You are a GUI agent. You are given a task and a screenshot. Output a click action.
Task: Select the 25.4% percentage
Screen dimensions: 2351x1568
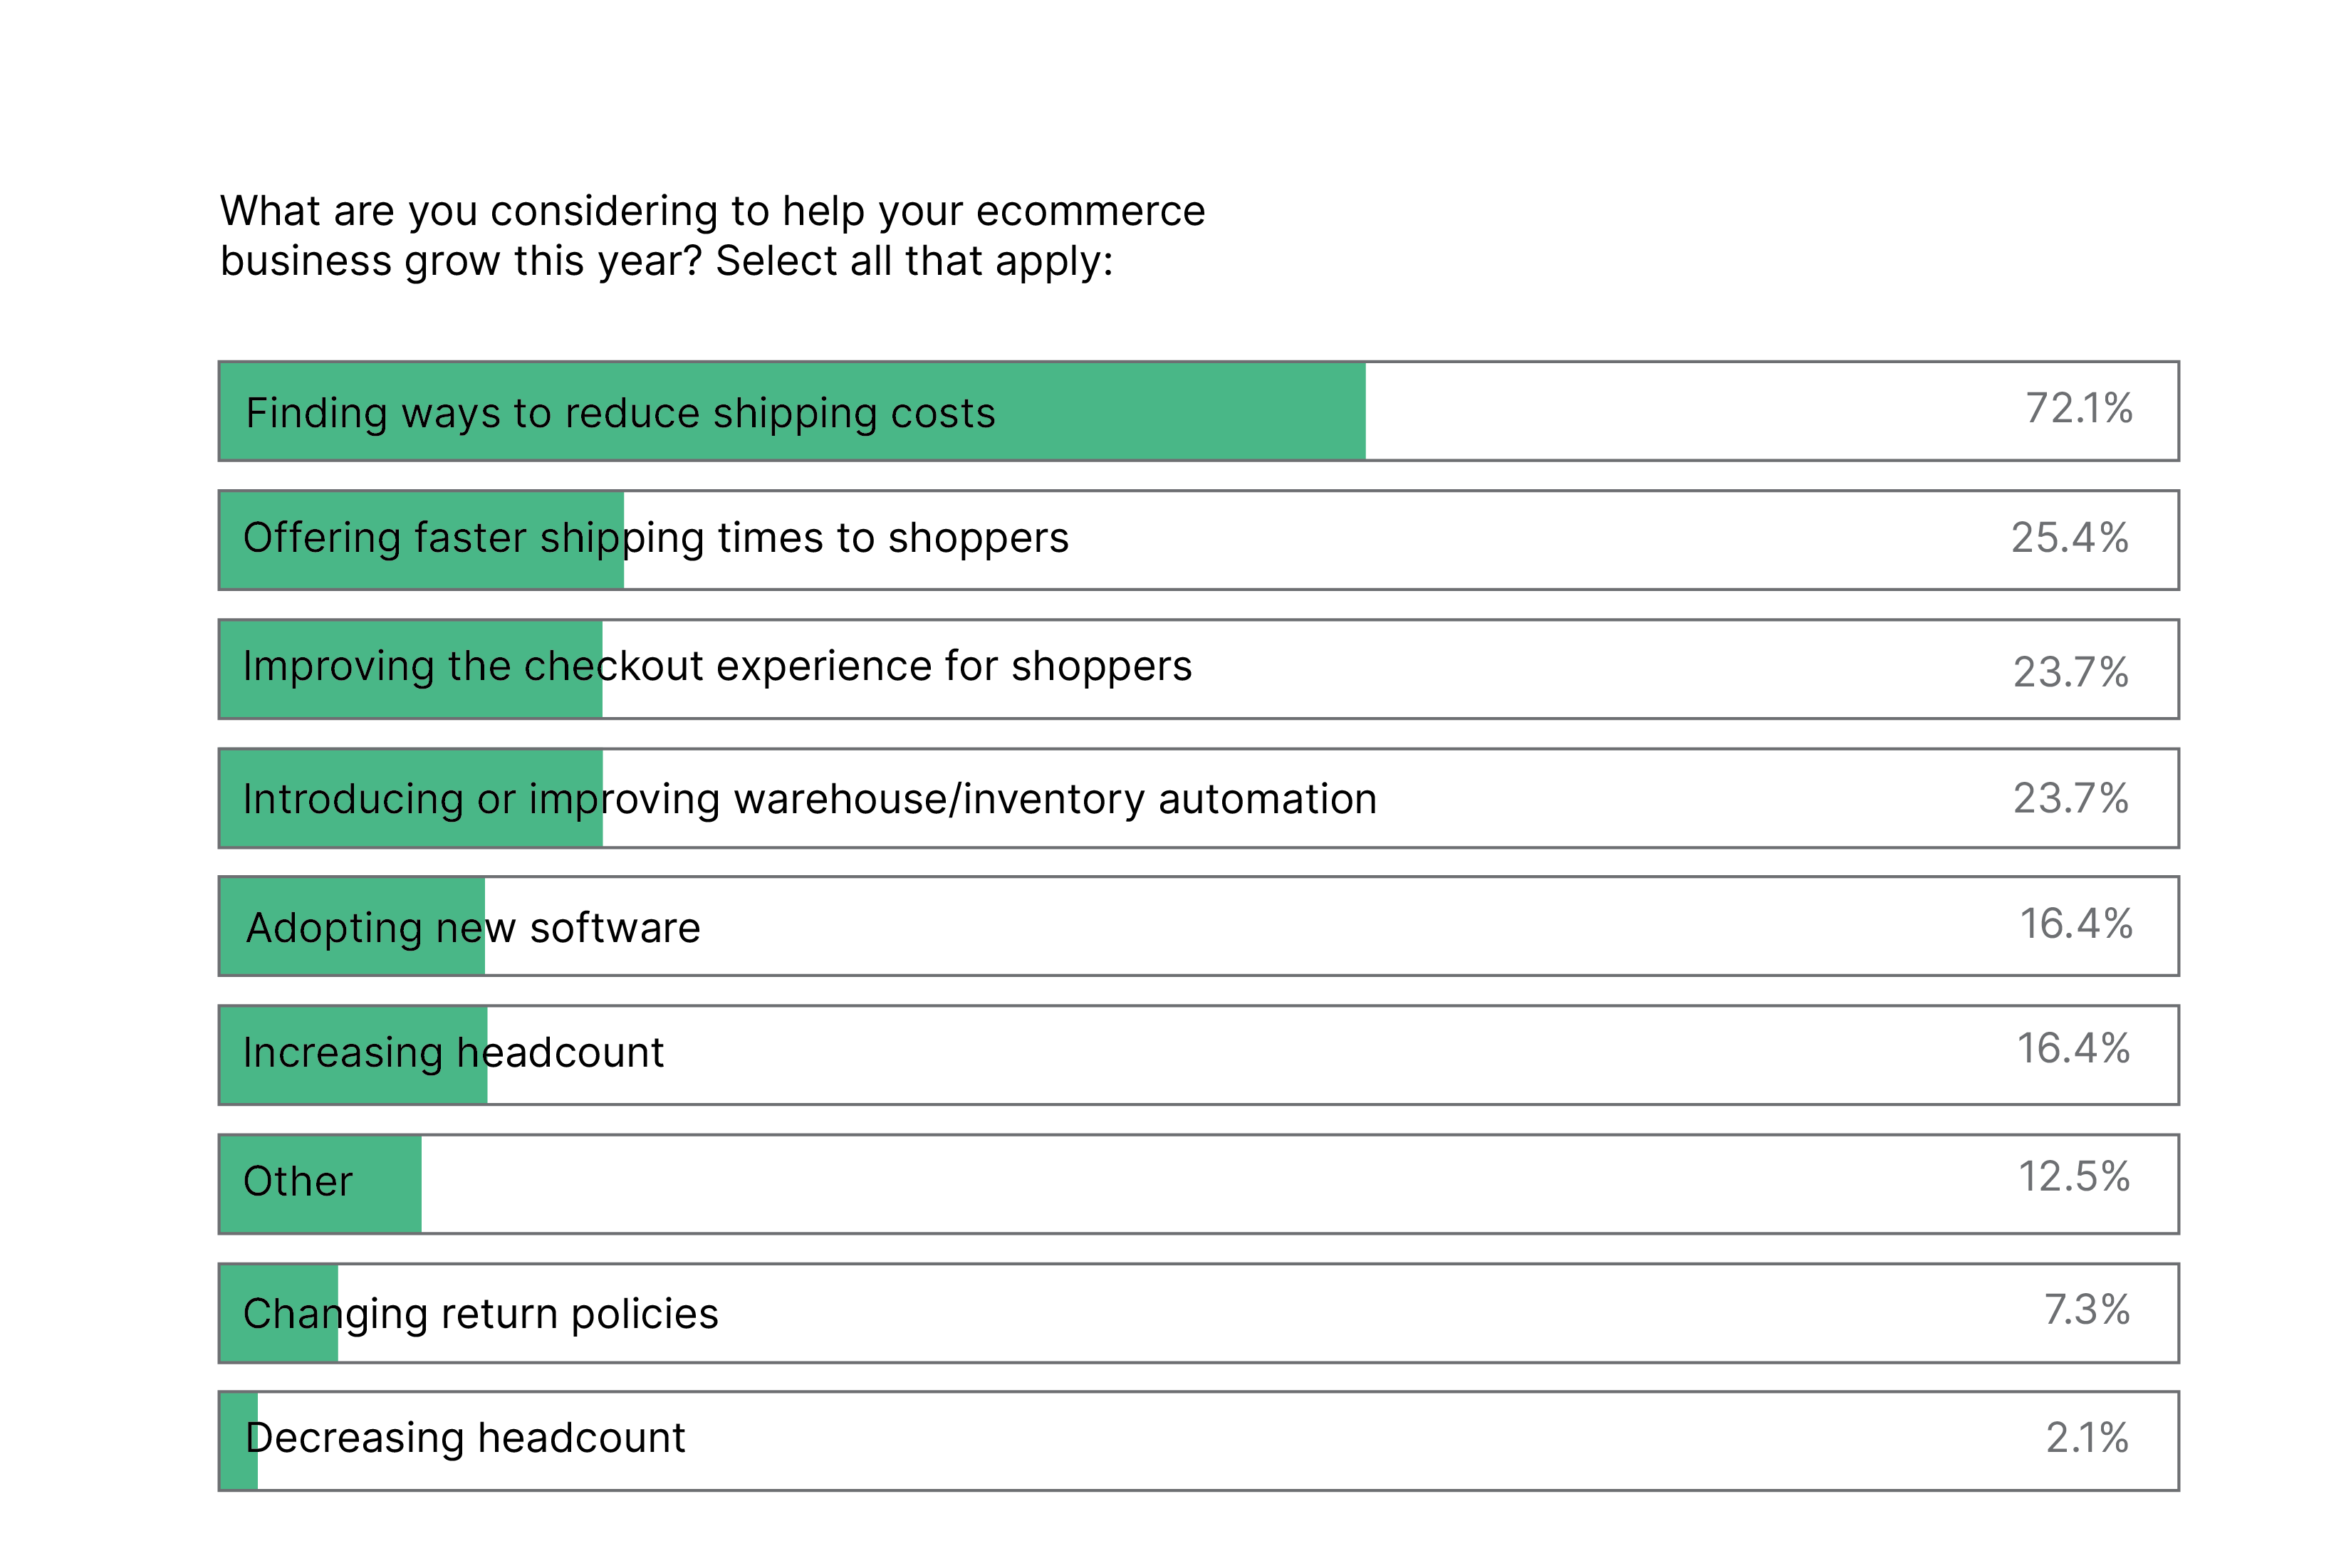(2069, 538)
